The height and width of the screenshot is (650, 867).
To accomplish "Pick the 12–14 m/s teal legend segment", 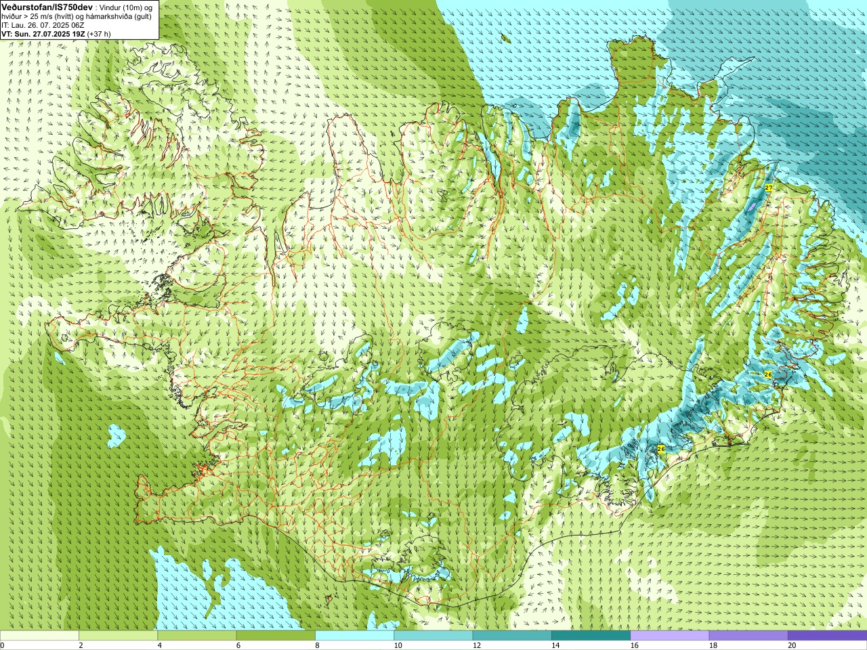I will 512,636.
